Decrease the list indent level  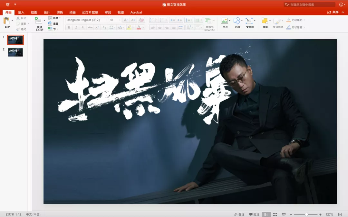[172, 20]
